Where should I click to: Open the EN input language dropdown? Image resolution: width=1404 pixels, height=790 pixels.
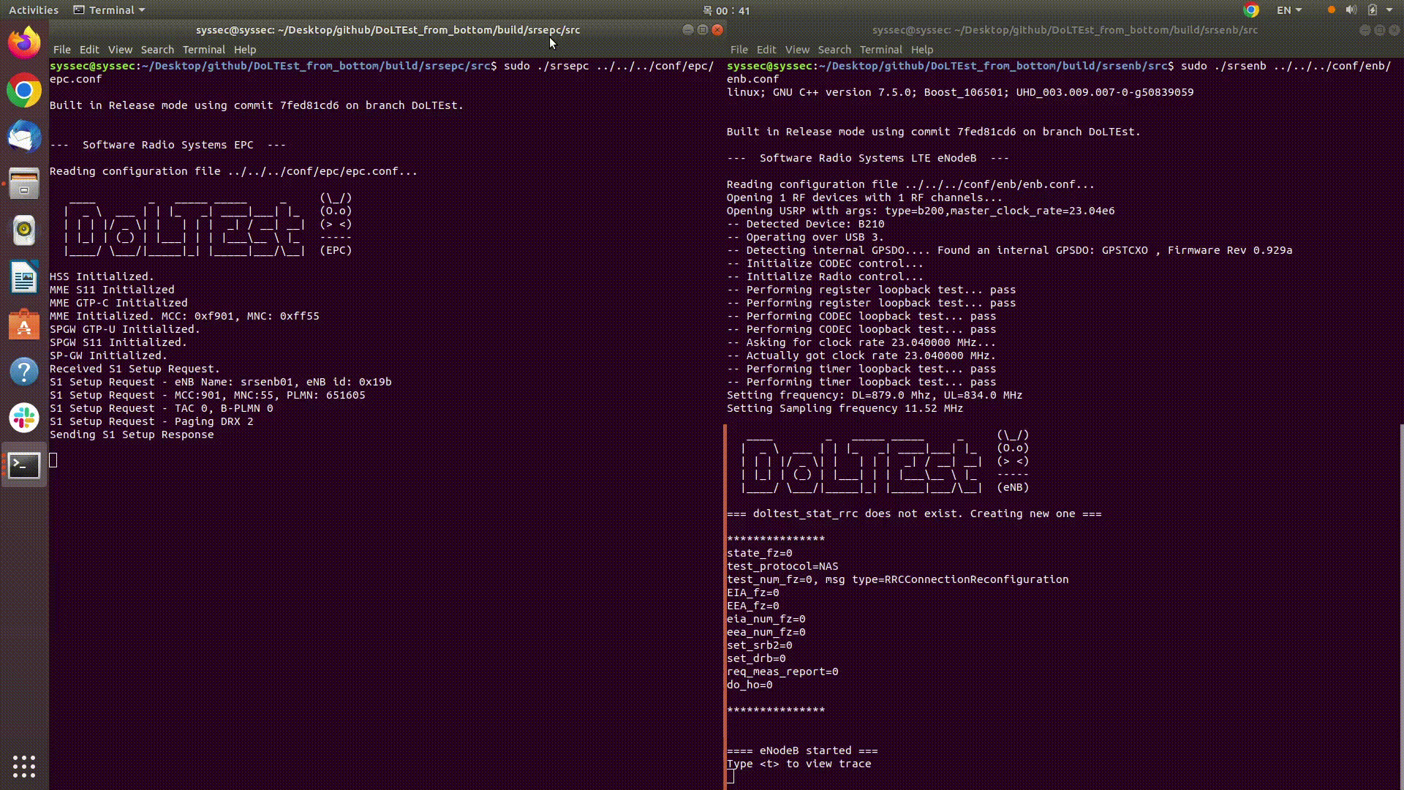click(x=1288, y=10)
